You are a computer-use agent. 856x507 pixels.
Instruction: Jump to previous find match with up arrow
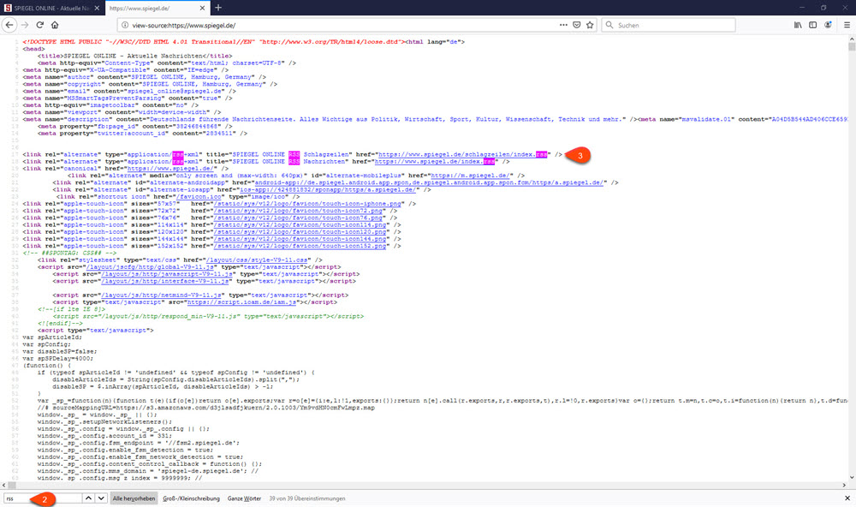click(x=88, y=498)
